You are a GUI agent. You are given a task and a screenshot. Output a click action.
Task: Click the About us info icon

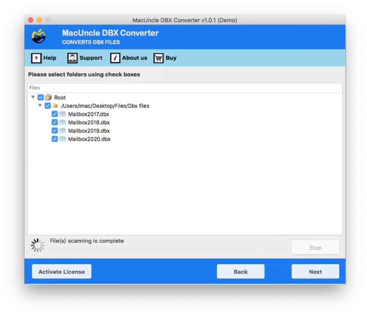coord(115,58)
